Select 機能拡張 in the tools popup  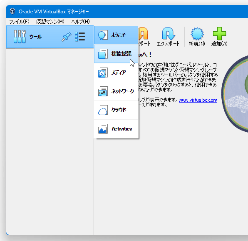point(116,54)
